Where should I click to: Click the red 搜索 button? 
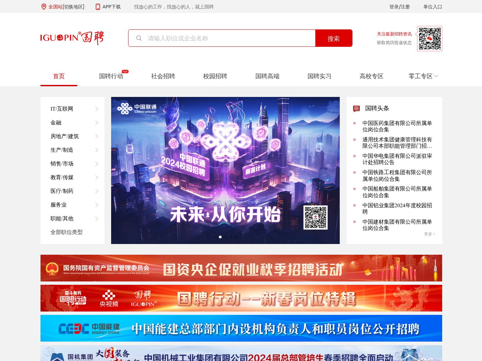coord(334,38)
